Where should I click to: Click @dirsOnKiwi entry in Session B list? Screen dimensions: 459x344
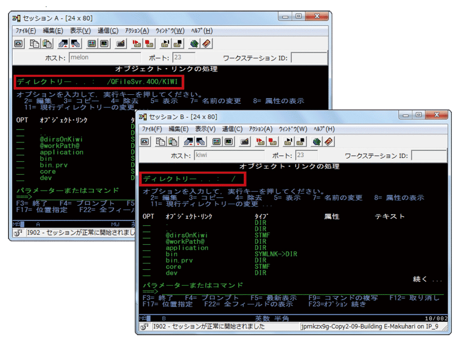tap(187, 235)
